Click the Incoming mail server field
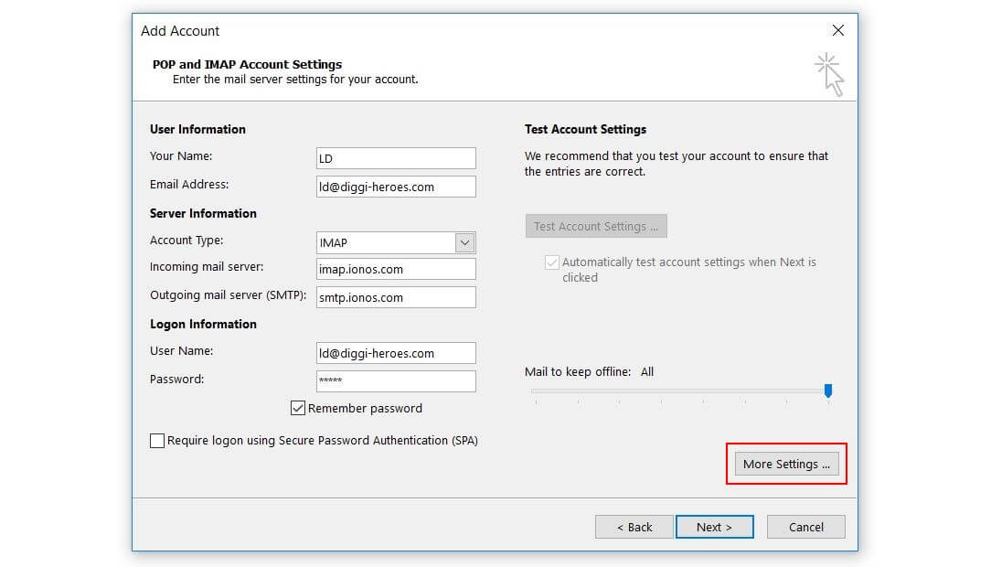 pyautogui.click(x=396, y=269)
